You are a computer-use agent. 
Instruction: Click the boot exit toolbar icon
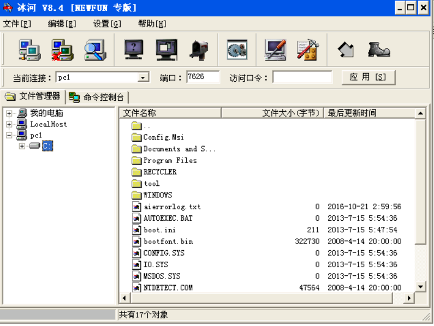379,50
